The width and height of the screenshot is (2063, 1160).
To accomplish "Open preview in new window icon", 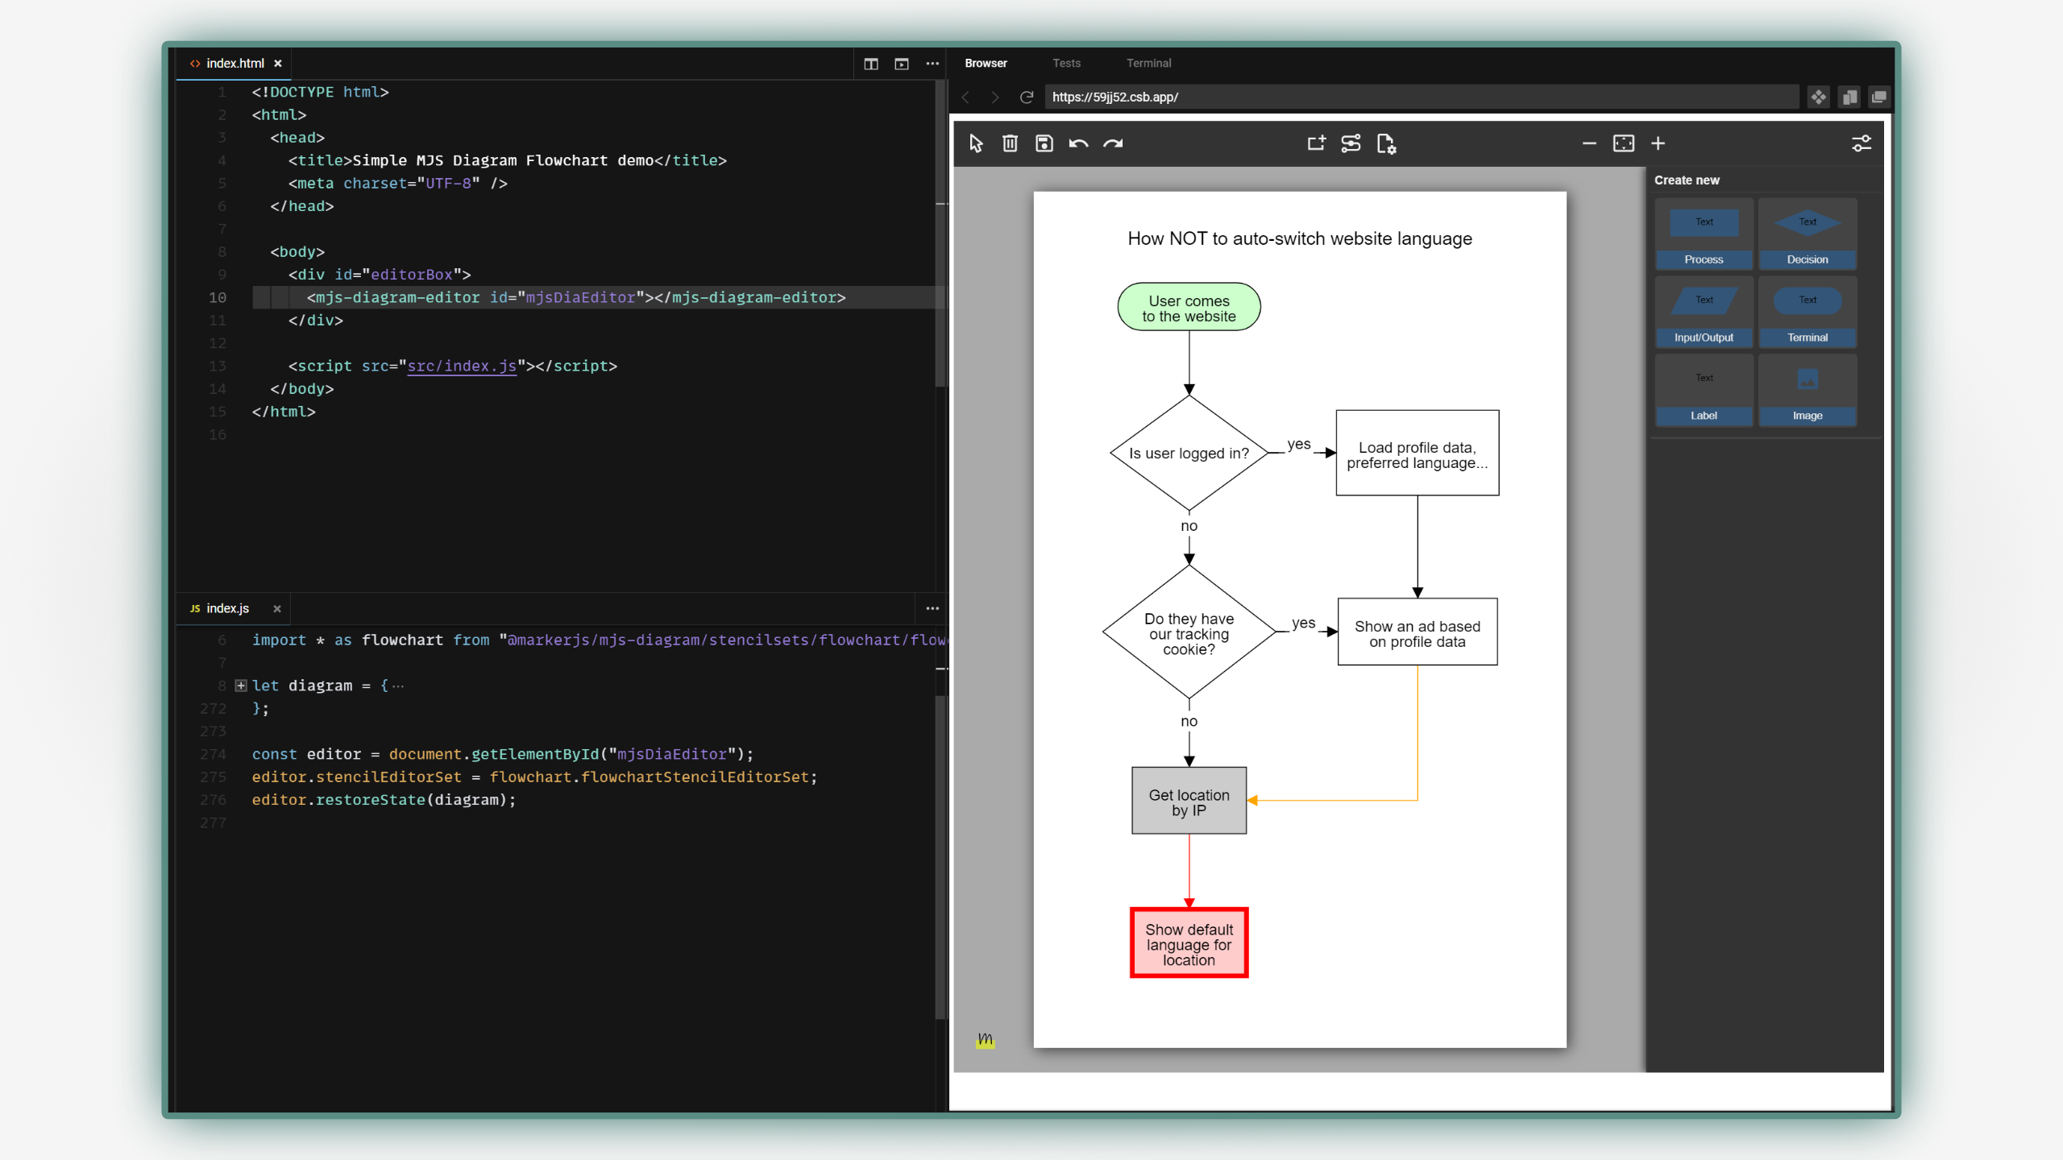I will pos(1878,97).
